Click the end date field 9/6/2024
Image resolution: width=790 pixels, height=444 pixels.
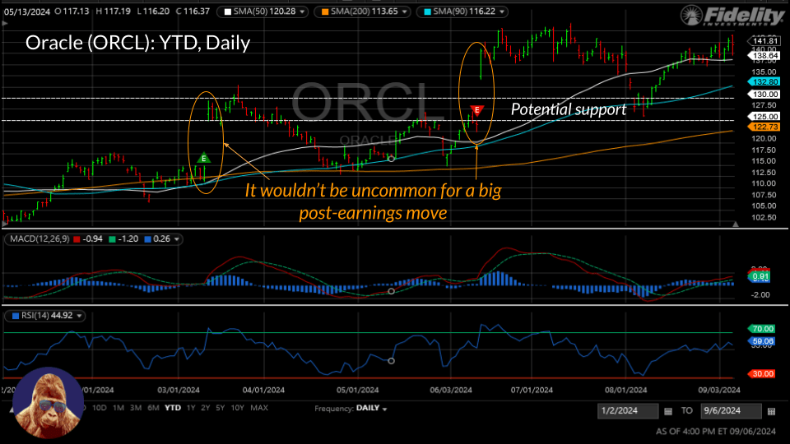[x=732, y=410]
